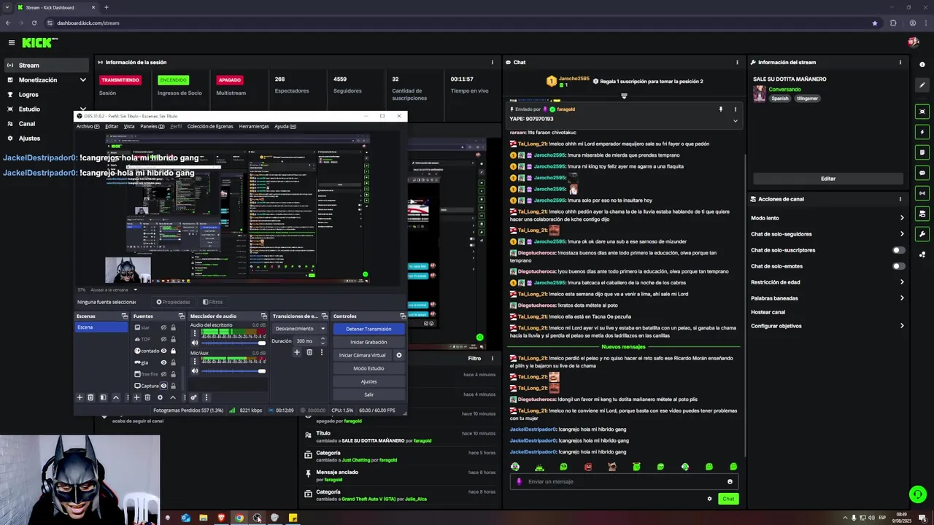The image size is (934, 525).
Task: Open virtual camera settings gear in OBS
Action: coord(398,355)
